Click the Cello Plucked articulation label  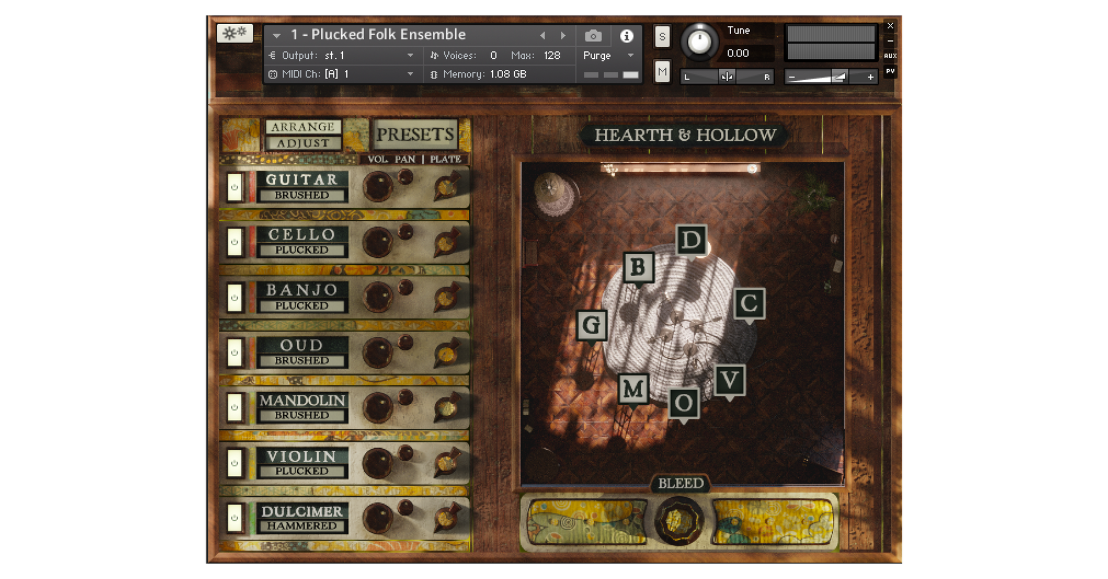(302, 250)
